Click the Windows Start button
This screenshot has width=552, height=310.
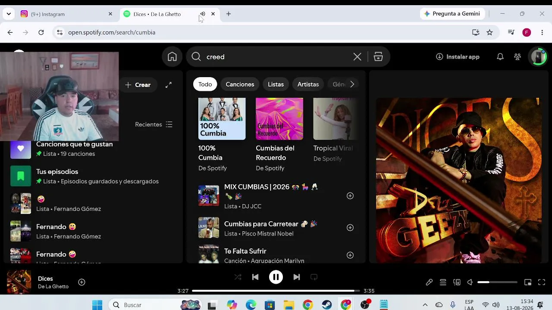click(x=97, y=305)
